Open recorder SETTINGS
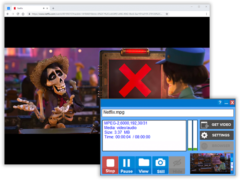The height and width of the screenshot is (180, 240). coord(217,135)
